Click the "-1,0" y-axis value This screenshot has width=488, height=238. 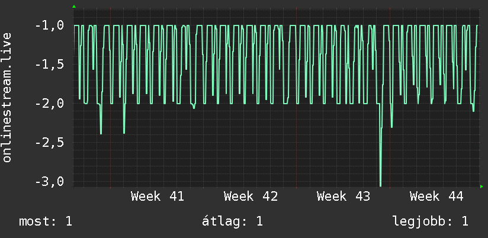tap(49, 25)
